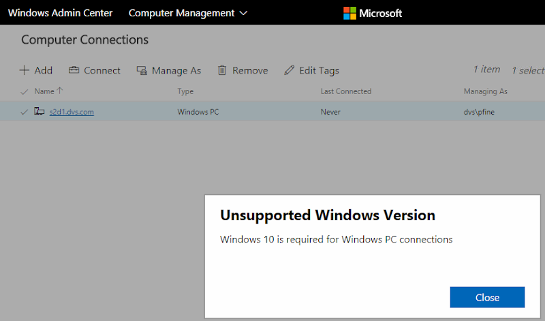Click the Connect toolbar icon
The width and height of the screenshot is (545, 321).
72,70
